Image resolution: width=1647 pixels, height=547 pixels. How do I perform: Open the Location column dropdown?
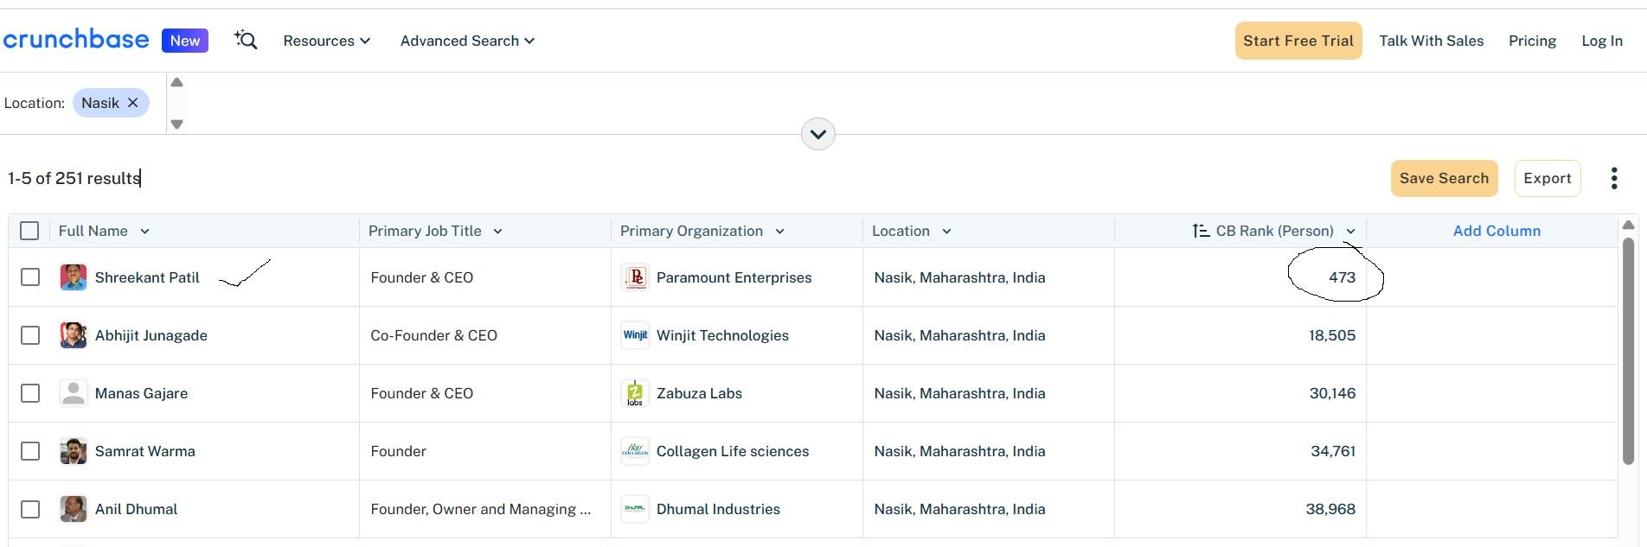click(946, 232)
